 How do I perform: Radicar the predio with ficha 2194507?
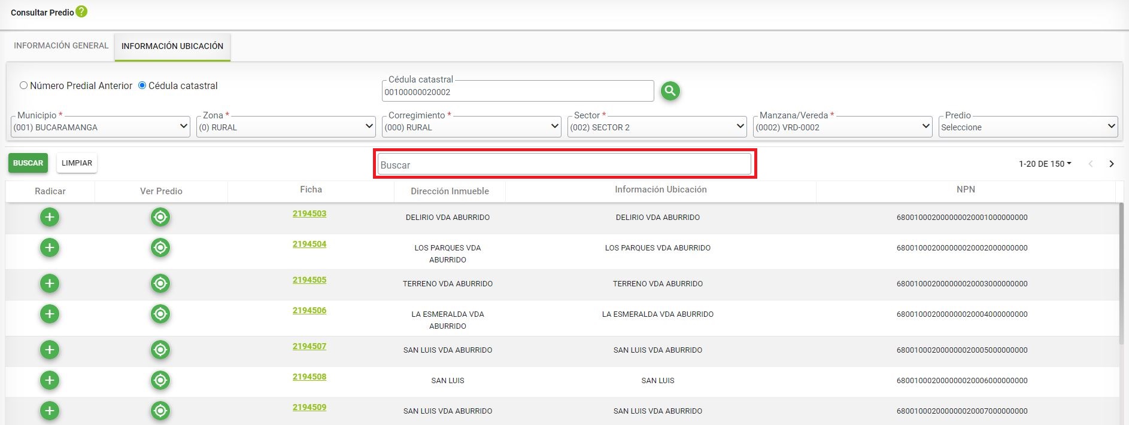50,350
